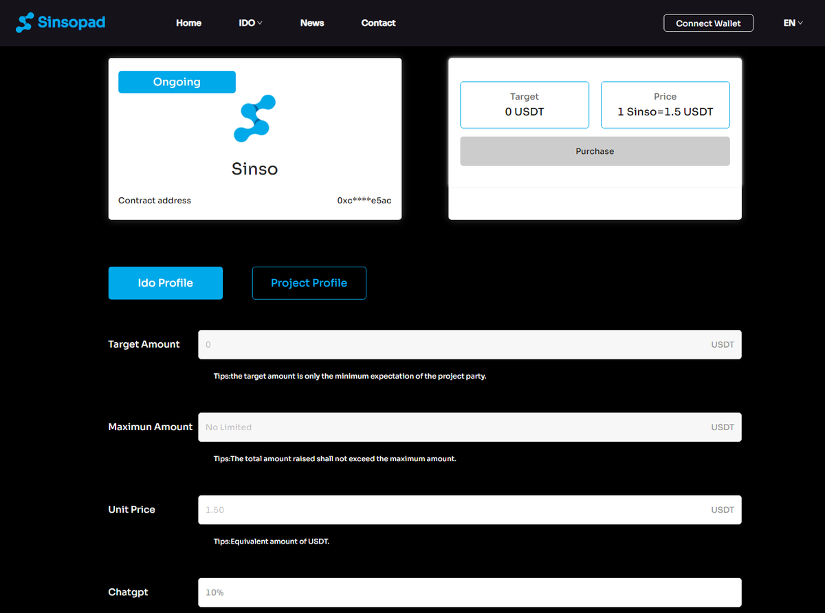
Task: Click the Price 1 Sinso=1.5 USDT box
Action: (665, 104)
